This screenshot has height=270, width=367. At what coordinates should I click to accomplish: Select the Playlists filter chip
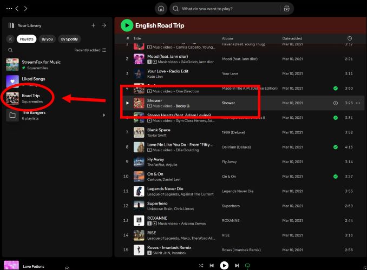click(27, 39)
